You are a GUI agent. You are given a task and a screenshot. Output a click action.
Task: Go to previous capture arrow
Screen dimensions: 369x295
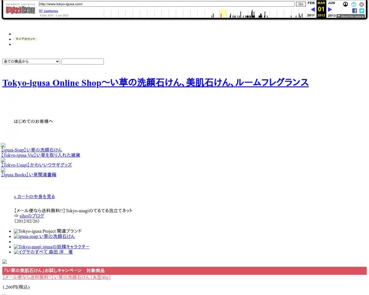pyautogui.click(x=313, y=9)
